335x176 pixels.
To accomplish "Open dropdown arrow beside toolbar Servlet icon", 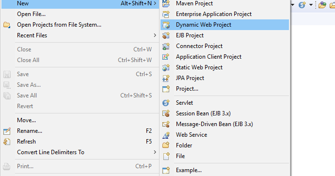I will pos(311,5).
